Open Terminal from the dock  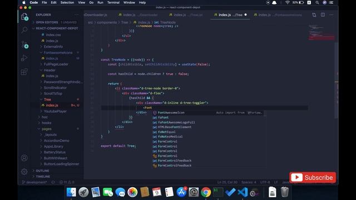click(218, 192)
